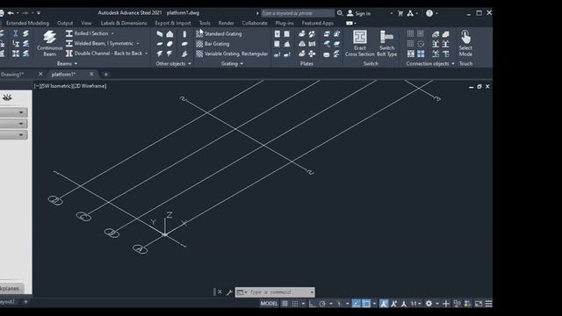The height and width of the screenshot is (316, 562).
Task: Switch to the Drawing1 document tab
Action: pyautogui.click(x=13, y=74)
